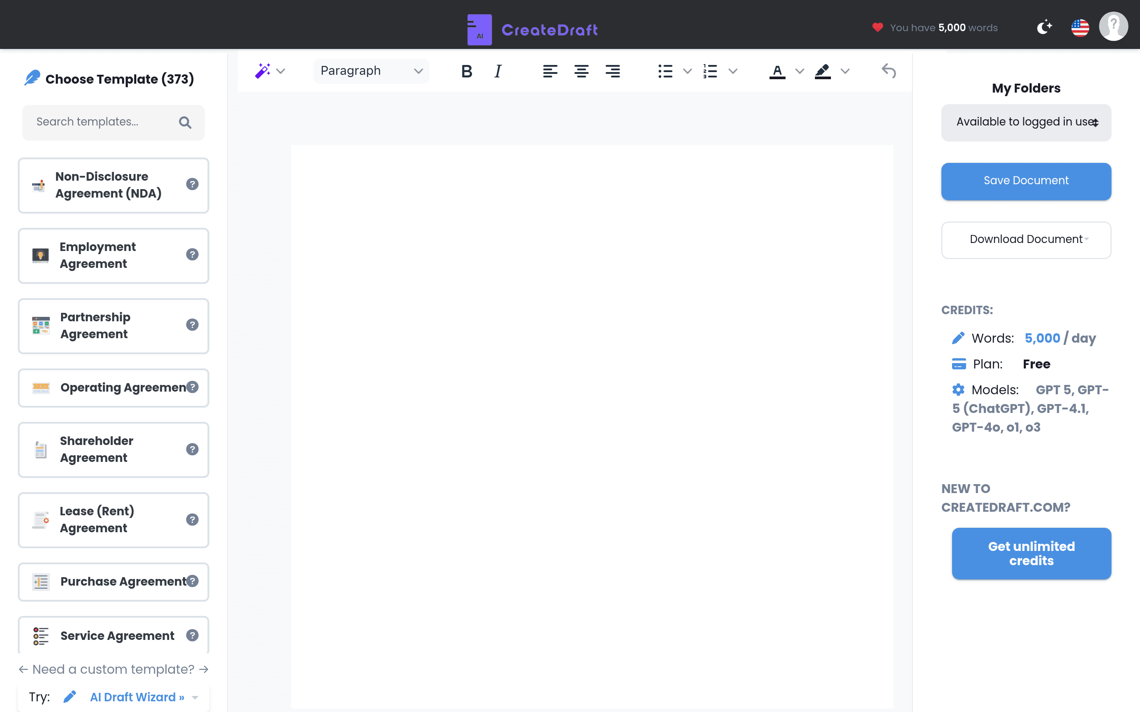Select the Employment Agreement template

coord(114,256)
